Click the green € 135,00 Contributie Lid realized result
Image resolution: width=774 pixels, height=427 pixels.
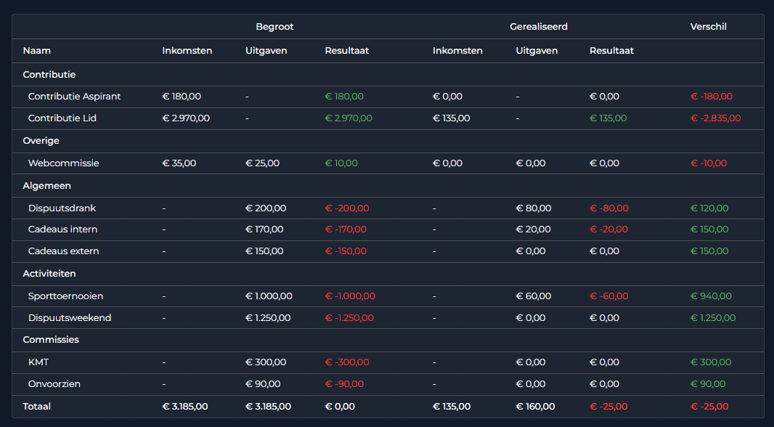point(608,118)
